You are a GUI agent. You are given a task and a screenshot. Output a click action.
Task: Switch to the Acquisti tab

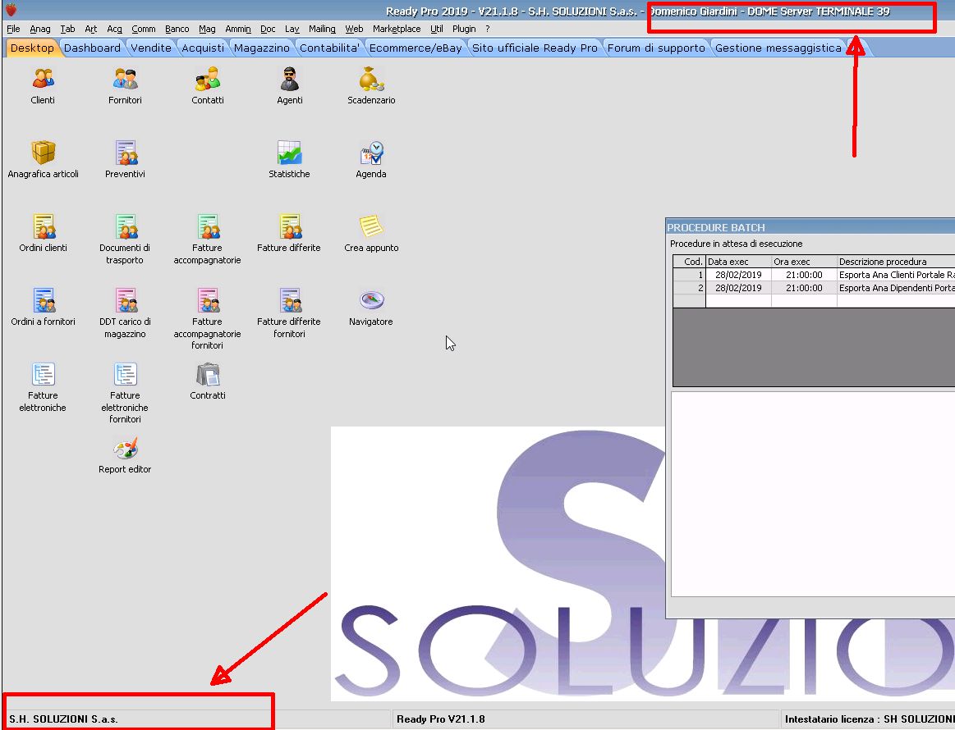(203, 48)
